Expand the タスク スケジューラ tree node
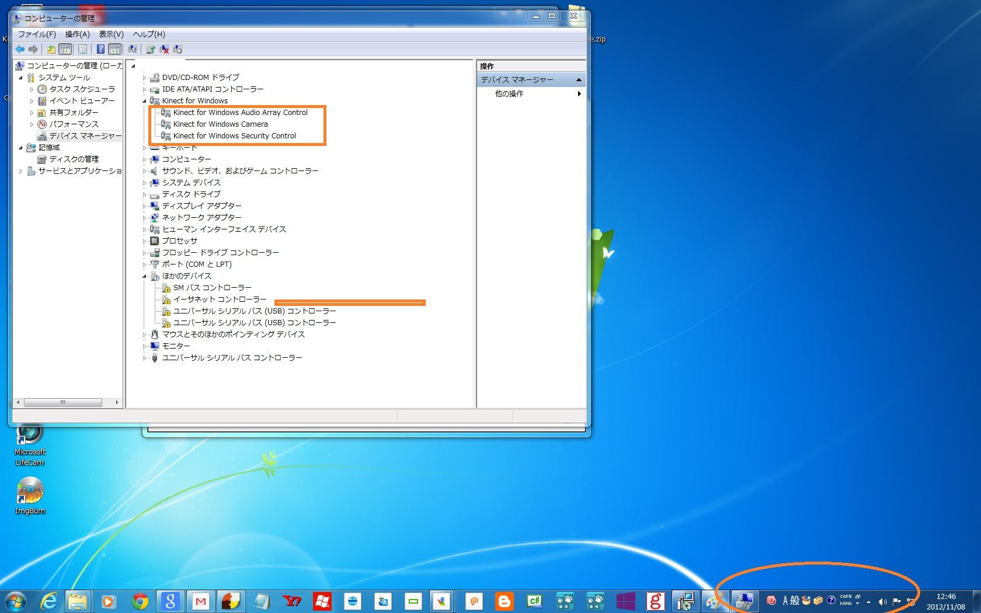Image resolution: width=981 pixels, height=613 pixels. coord(32,89)
